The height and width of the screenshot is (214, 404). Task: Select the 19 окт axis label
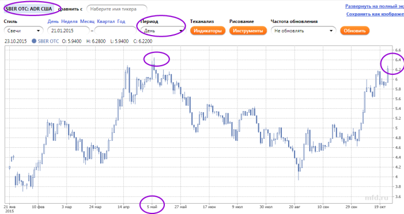(380, 207)
